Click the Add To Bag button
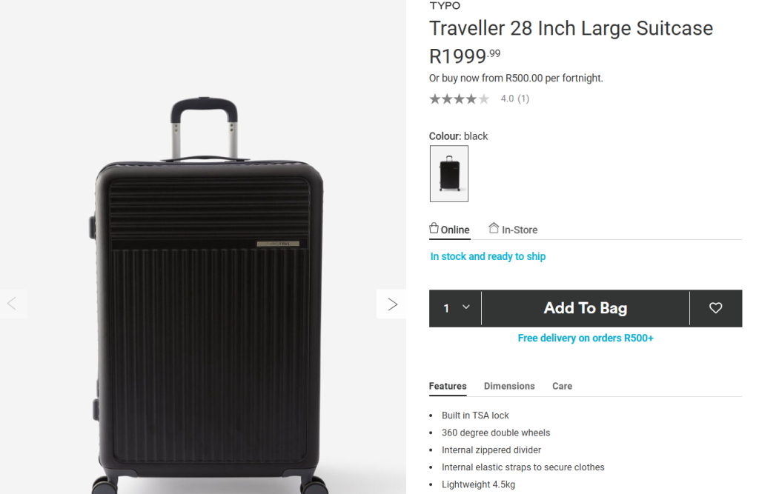The width and height of the screenshot is (759, 494). click(x=586, y=308)
